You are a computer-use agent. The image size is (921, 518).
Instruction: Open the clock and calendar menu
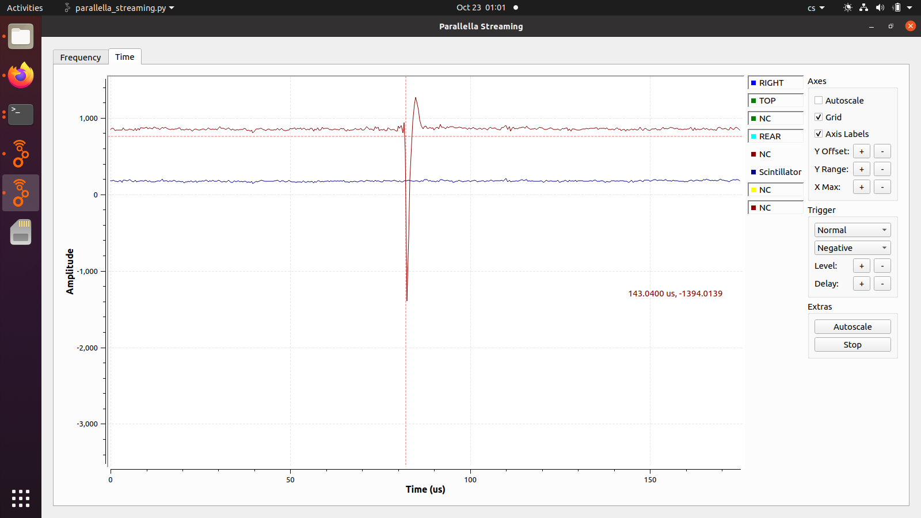tap(481, 7)
